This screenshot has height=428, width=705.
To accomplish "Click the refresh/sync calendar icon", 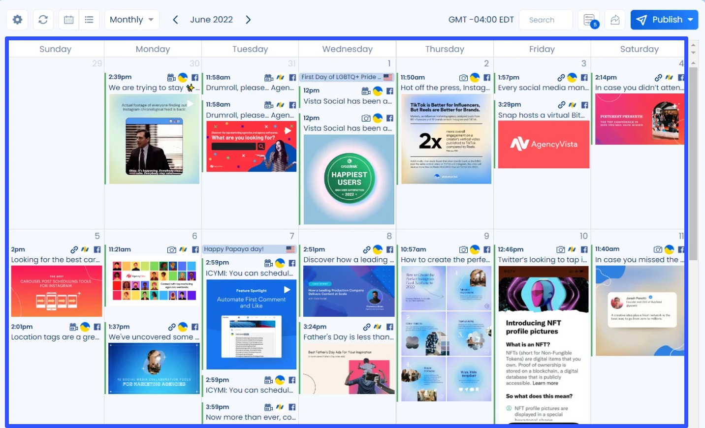I will pyautogui.click(x=43, y=20).
